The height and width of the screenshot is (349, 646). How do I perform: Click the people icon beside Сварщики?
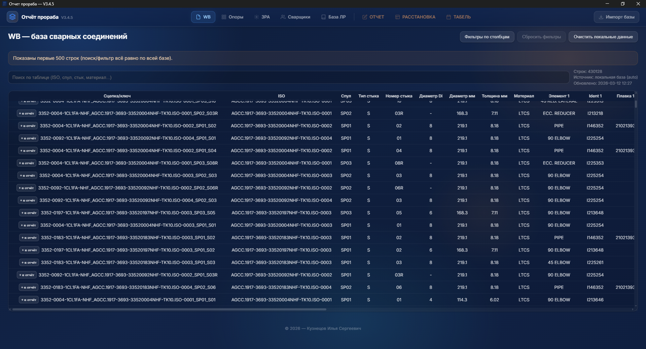(283, 17)
